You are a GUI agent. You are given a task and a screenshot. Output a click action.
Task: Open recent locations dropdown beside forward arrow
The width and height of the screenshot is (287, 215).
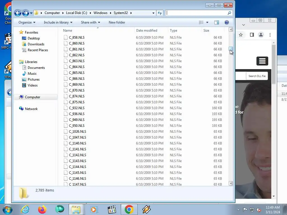pos(31,13)
